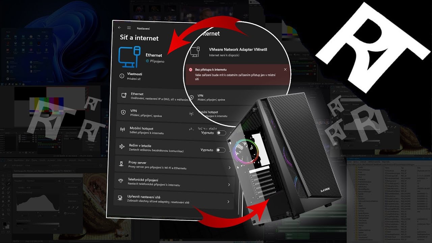Toggle the Vorschau checkbox in Photoshop
The width and height of the screenshot is (432, 243).
tap(65, 213)
